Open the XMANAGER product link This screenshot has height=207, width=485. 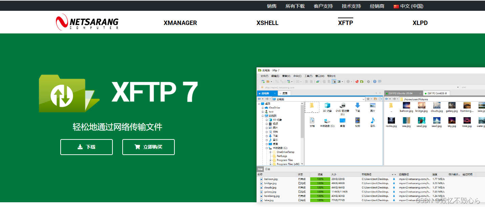point(180,23)
